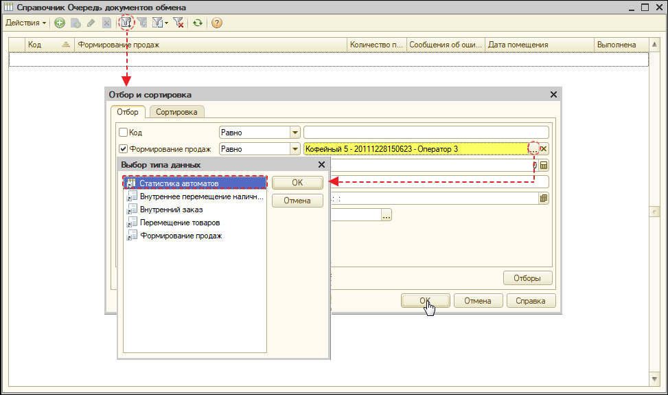668x395 pixels.
Task: Enable the Код filter checkbox
Action: point(123,133)
